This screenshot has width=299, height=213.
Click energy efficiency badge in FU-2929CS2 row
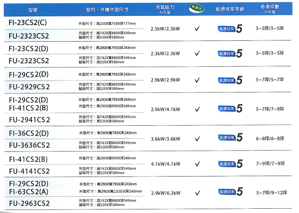tap(230, 81)
